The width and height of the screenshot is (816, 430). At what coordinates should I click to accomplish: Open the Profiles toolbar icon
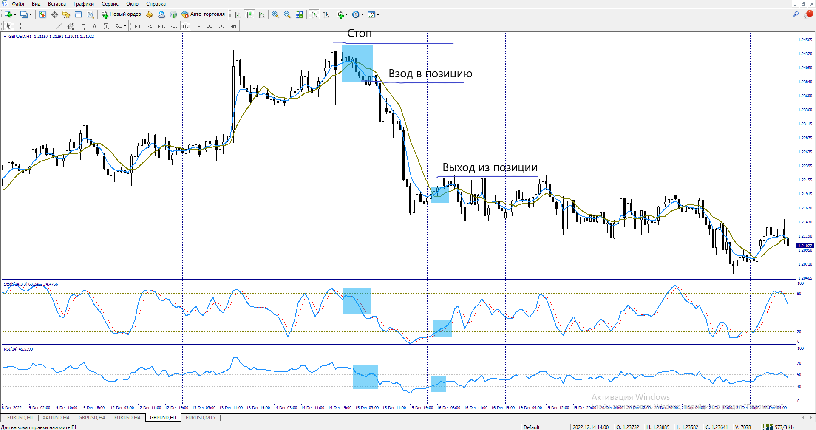point(24,14)
